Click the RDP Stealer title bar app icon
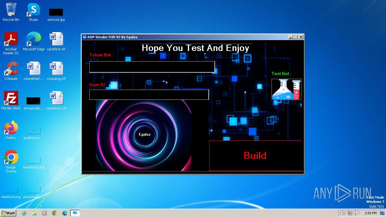This screenshot has height=217, width=386. coord(84,37)
